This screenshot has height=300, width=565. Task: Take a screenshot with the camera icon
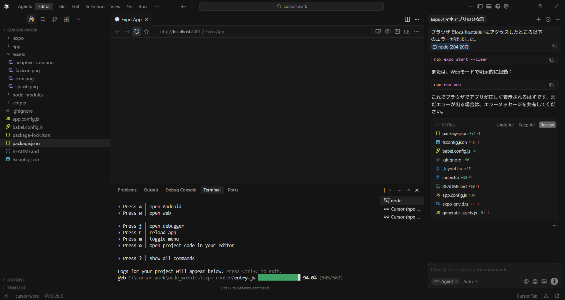[x=388, y=31]
